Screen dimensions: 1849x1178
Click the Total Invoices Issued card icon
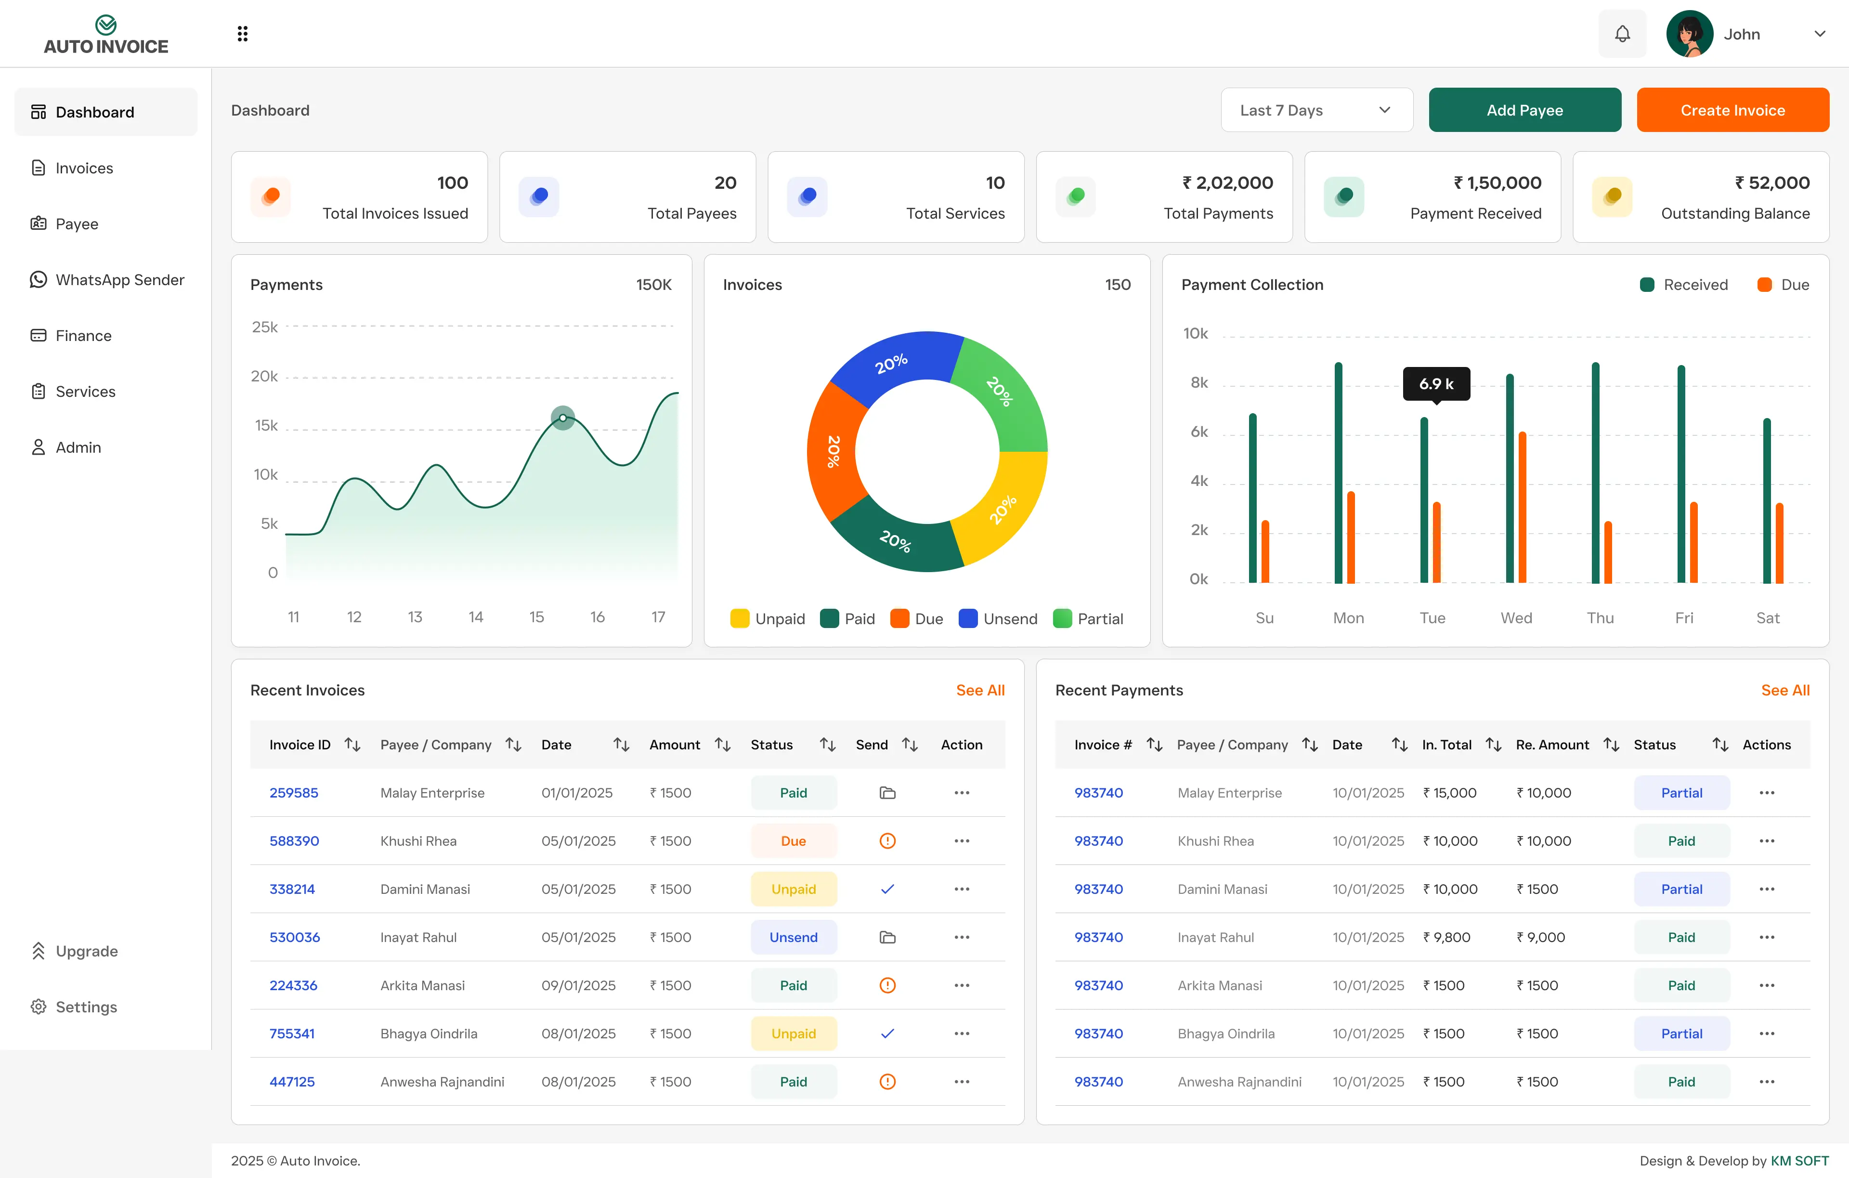pyautogui.click(x=270, y=196)
